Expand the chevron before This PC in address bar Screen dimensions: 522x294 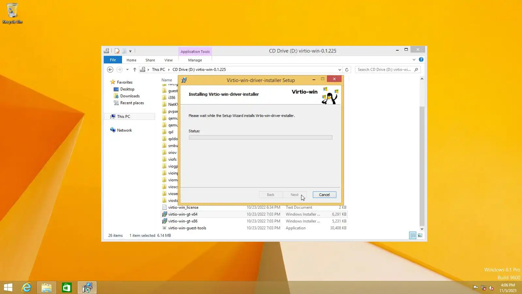tap(148, 70)
